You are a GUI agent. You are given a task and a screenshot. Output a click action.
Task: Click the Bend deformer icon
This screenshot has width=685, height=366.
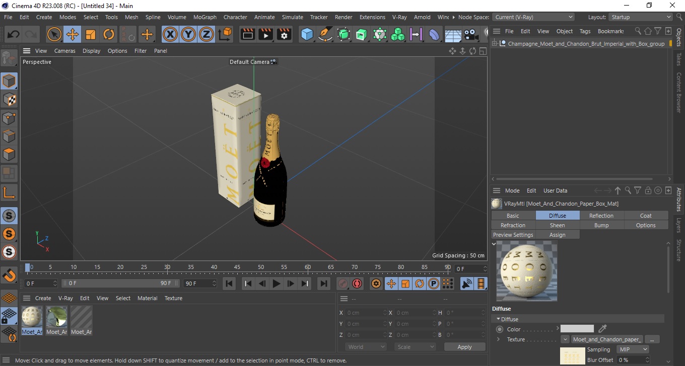click(434, 35)
